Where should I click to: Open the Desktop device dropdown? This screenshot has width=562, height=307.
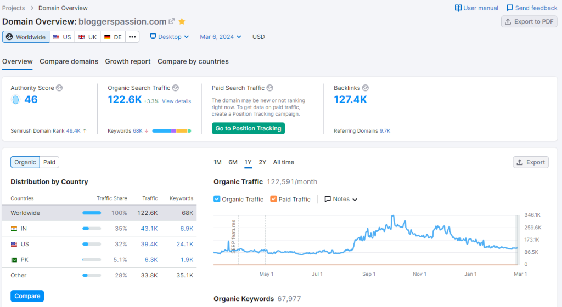169,37
